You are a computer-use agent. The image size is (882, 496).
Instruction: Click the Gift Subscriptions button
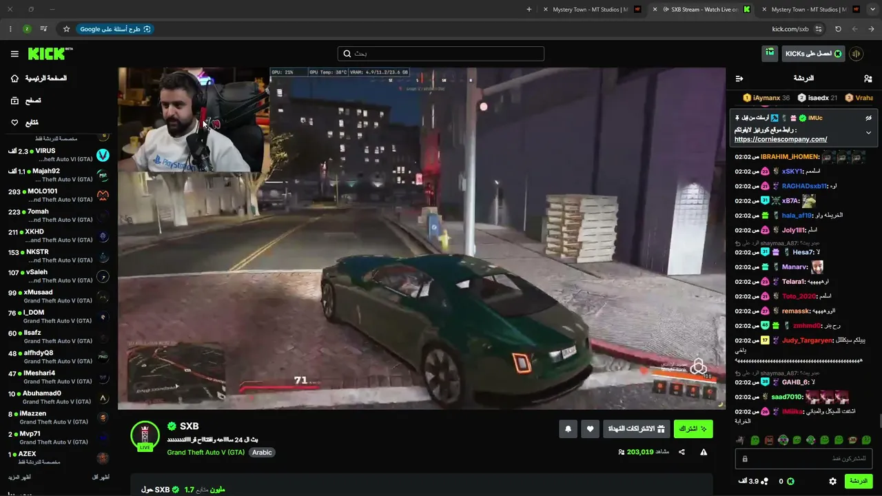click(637, 429)
